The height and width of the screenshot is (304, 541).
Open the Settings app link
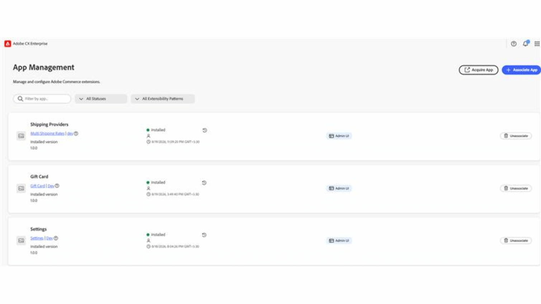click(x=37, y=238)
